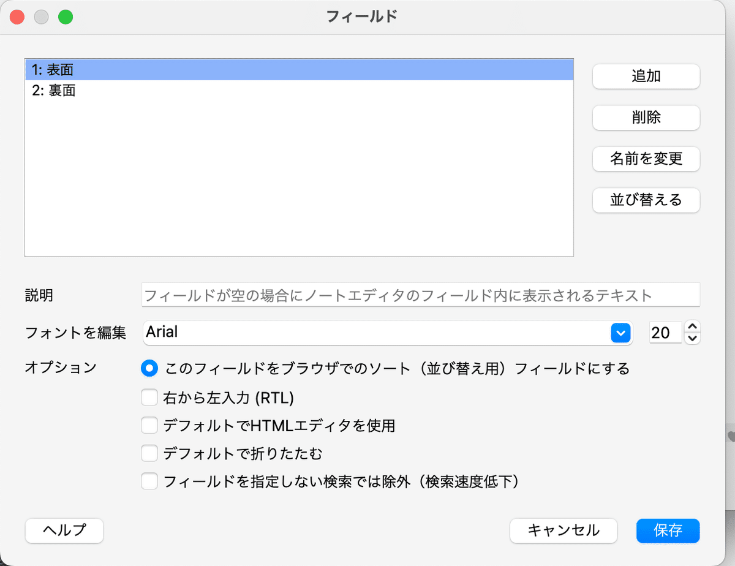Dismiss the dialog with キャンセル
This screenshot has width=735, height=566.
563,531
